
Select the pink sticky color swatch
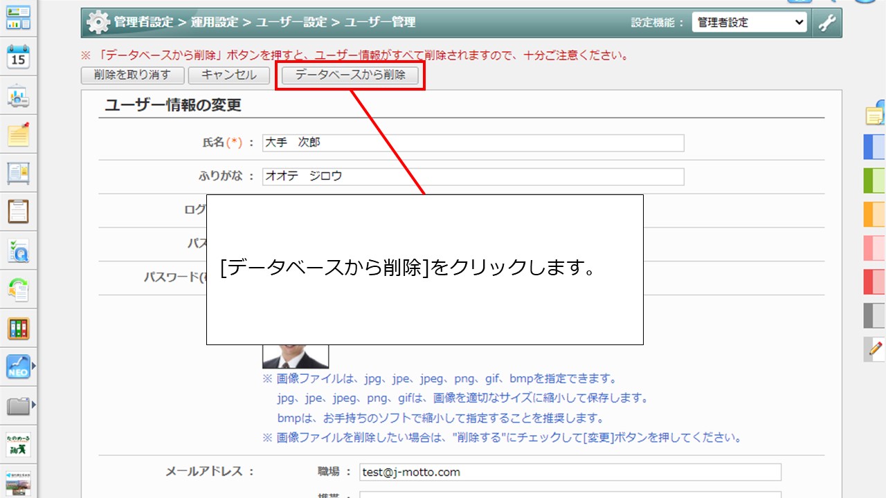[875, 248]
